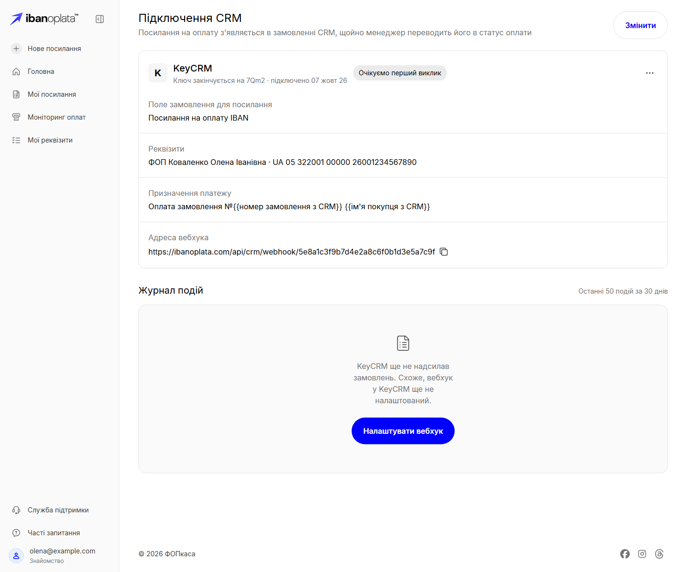Copy the webhook address
This screenshot has height=572, width=687.
pos(444,252)
